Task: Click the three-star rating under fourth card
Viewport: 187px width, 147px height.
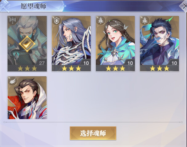Action: [x=160, y=68]
